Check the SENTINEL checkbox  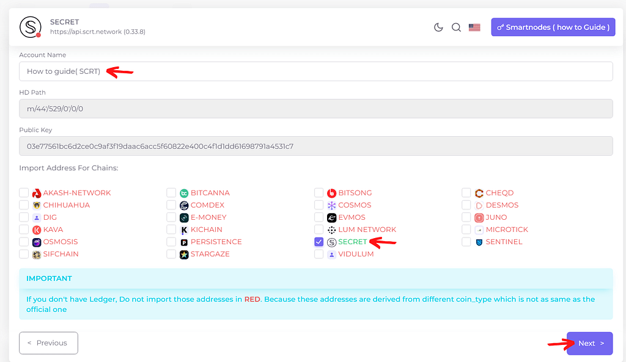coord(466,242)
